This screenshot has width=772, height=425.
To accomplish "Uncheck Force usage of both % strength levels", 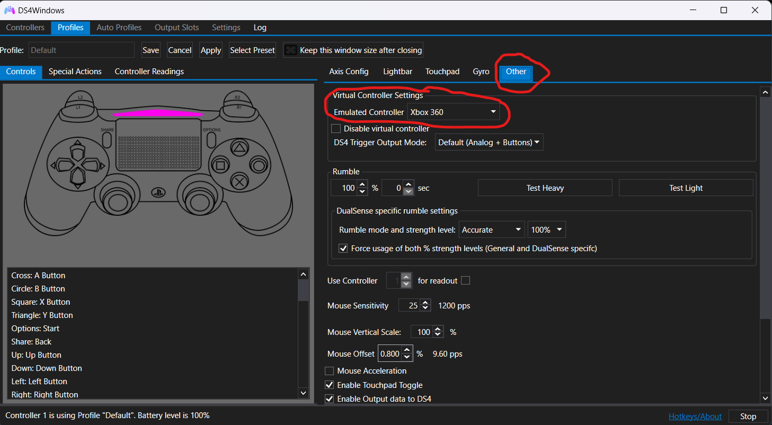I will 343,248.
